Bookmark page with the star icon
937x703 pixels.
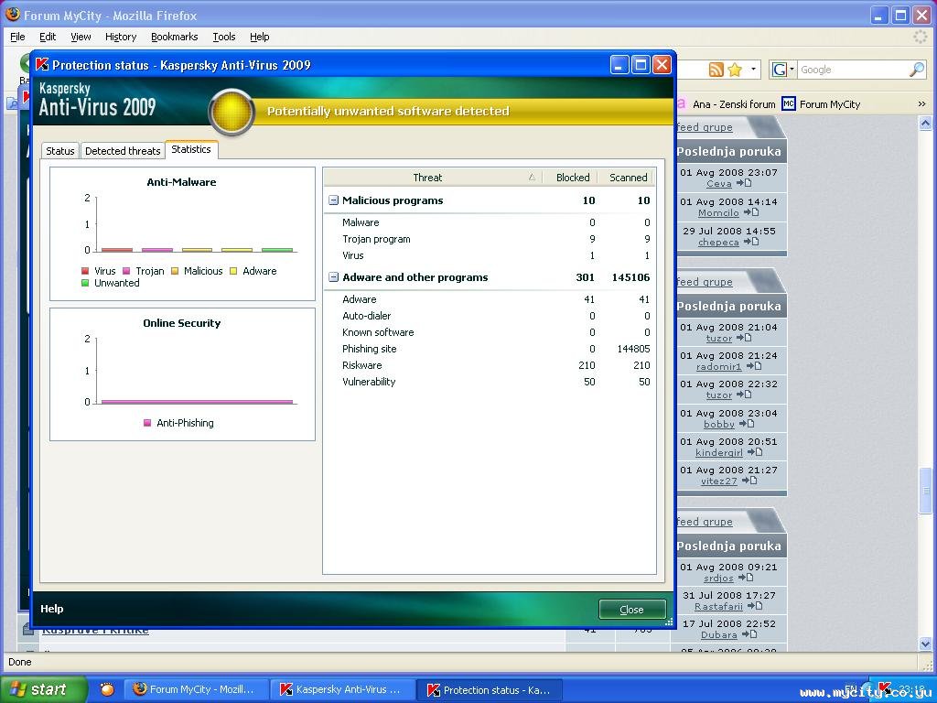point(735,70)
